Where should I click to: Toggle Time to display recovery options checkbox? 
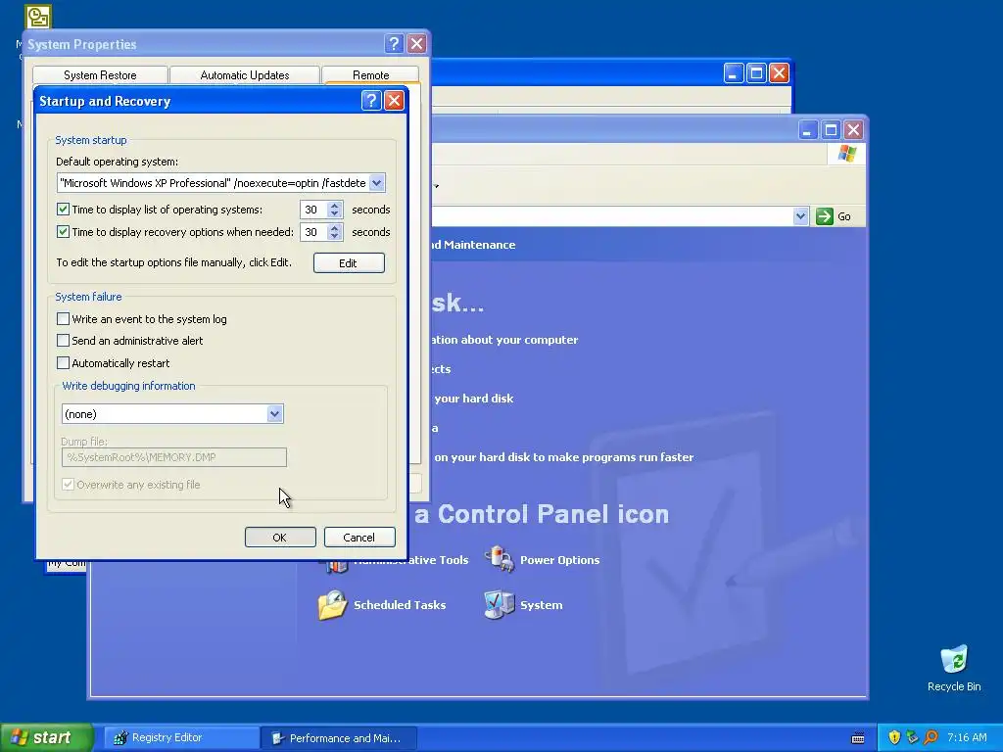63,231
